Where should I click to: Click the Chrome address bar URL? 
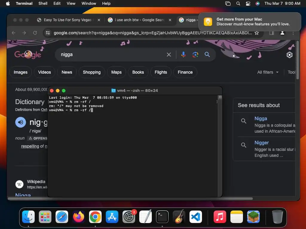click(153, 33)
